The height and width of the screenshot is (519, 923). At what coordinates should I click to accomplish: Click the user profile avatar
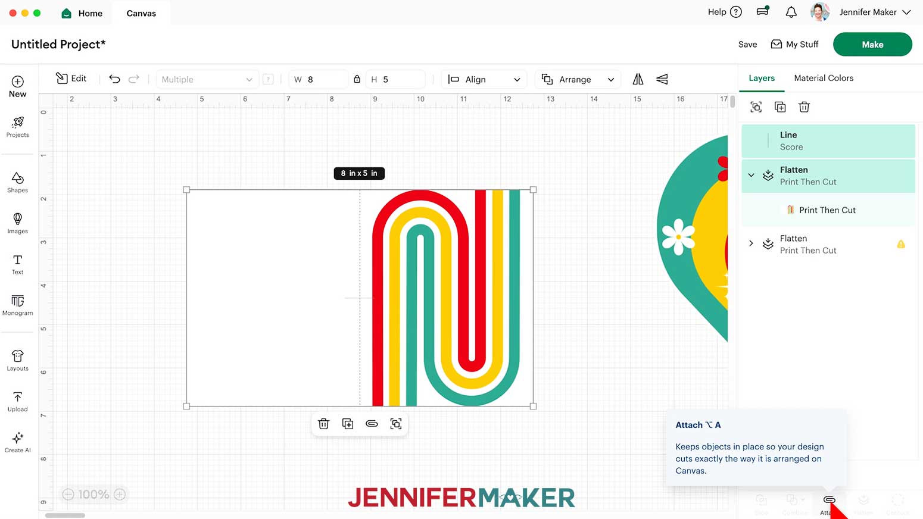820,12
